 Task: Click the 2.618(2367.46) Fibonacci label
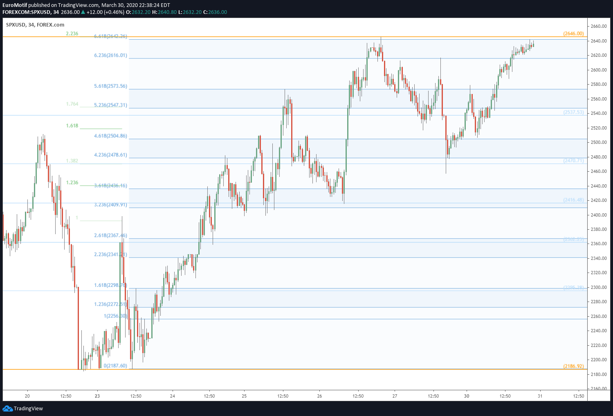tap(110, 235)
